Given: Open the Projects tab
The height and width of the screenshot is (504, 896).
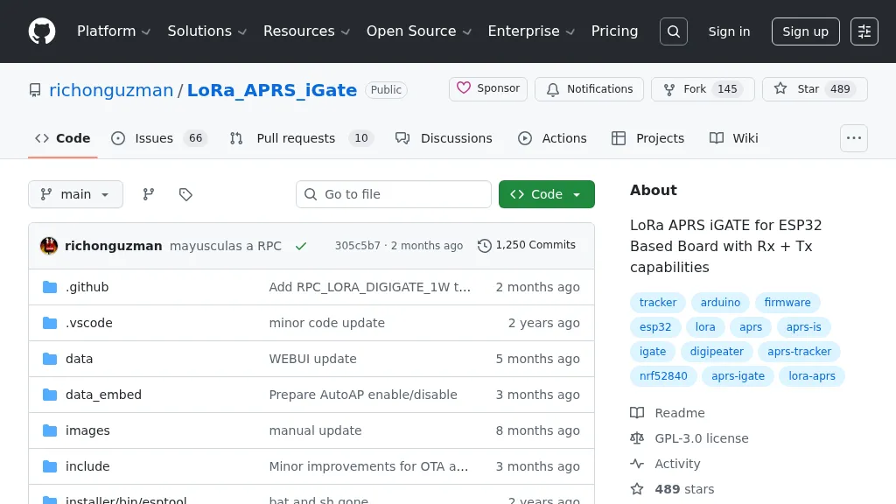Looking at the screenshot, I should coord(647,138).
